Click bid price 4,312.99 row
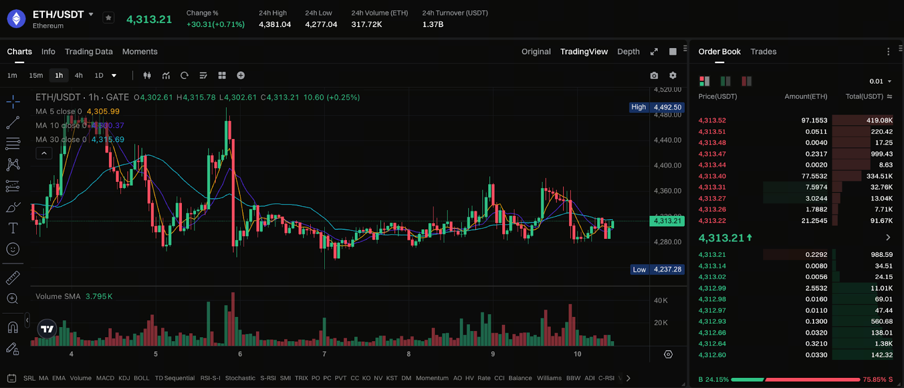The height and width of the screenshot is (388, 904). [796, 288]
